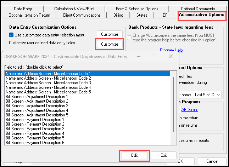Expand the name + Last 5 of ID dropdown

click(x=218, y=94)
